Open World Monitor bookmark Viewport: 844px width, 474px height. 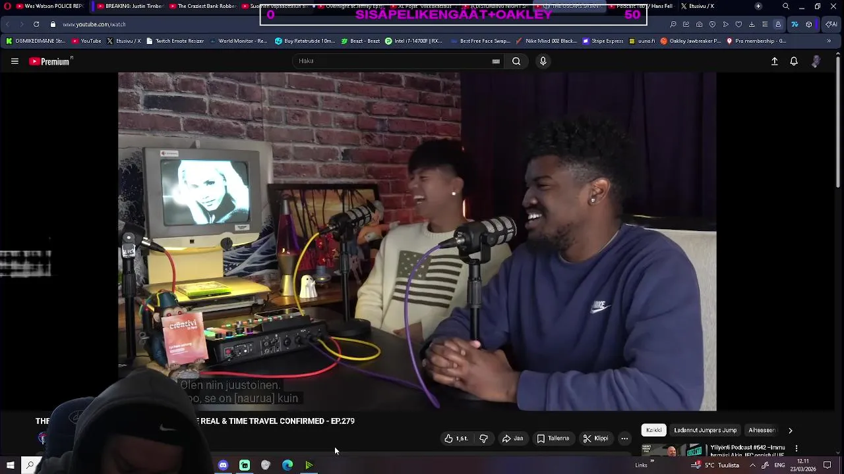tap(237, 41)
